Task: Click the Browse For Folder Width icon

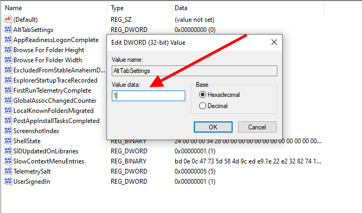Action: tap(7, 60)
